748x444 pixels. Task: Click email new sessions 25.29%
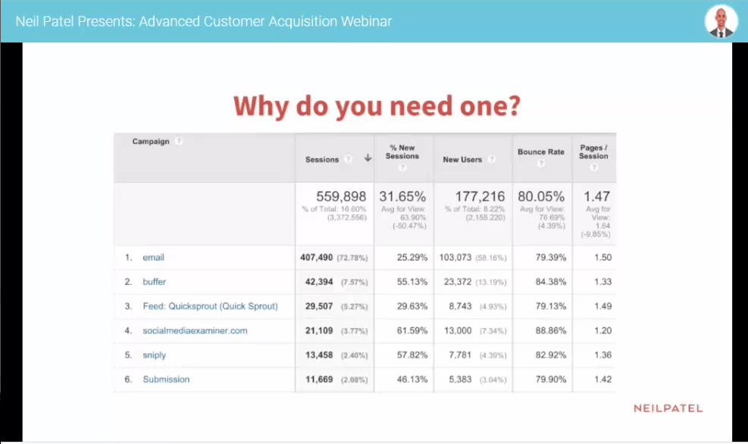(x=412, y=258)
